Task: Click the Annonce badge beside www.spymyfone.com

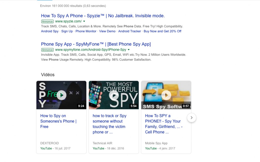Action: point(47,50)
